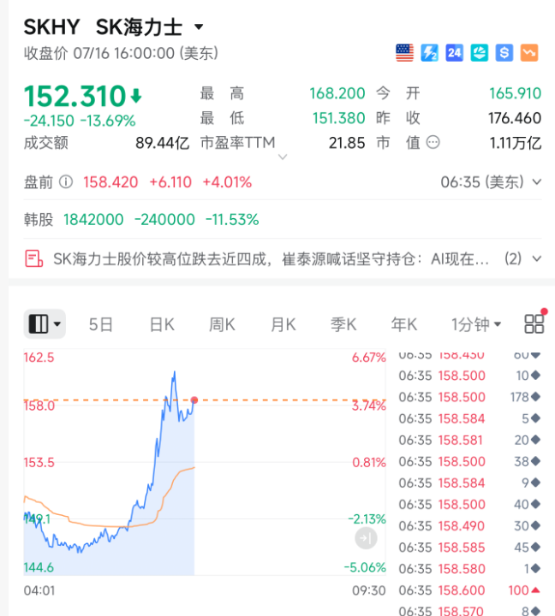Switch to the 周K chart tab
The width and height of the screenshot is (555, 616).
[x=222, y=325]
